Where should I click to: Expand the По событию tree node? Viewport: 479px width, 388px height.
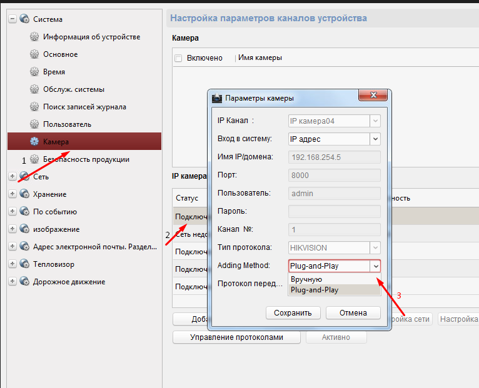click(x=13, y=212)
